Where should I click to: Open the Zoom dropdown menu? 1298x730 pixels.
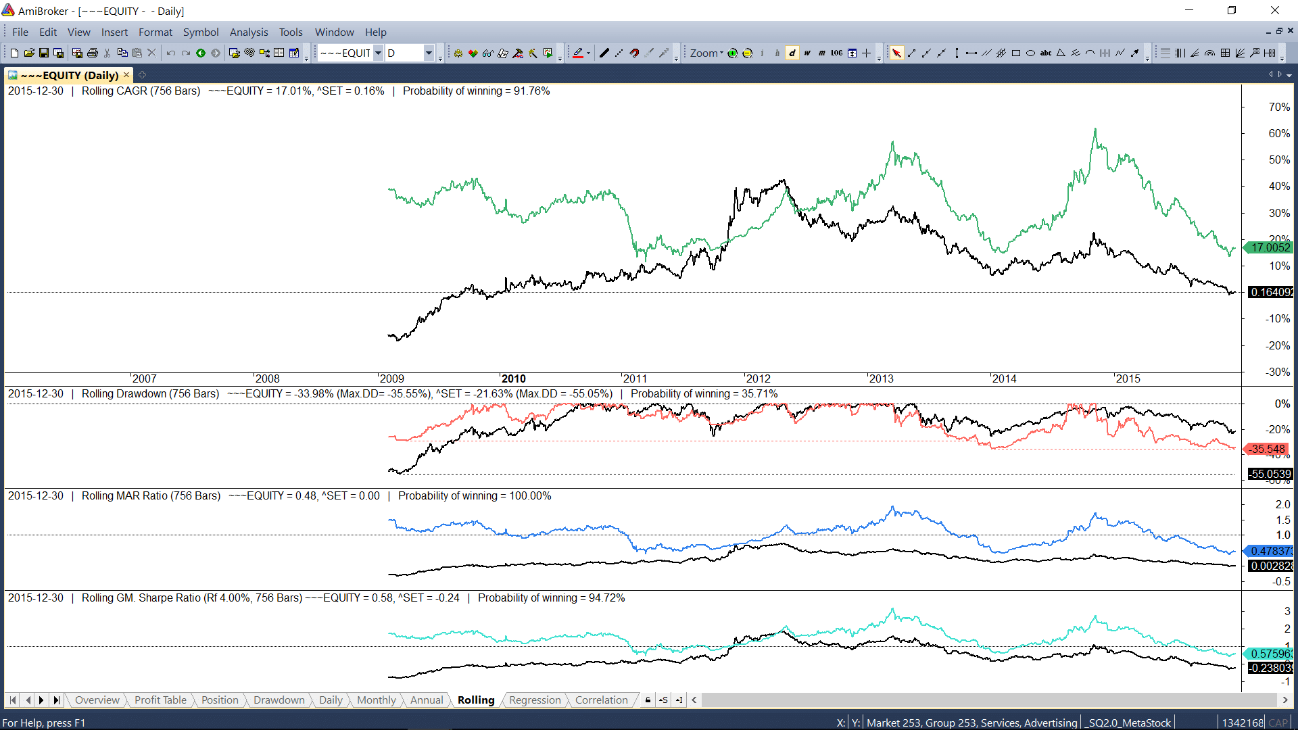706,53
